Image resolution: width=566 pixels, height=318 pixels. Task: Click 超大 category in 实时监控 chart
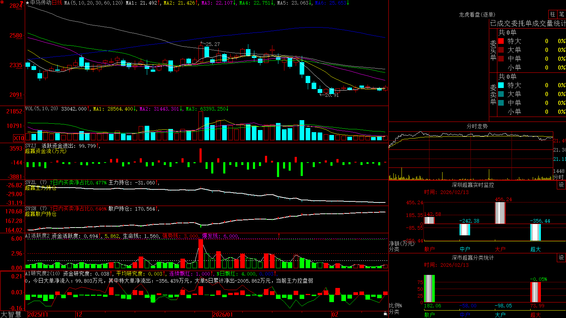tap(535, 249)
